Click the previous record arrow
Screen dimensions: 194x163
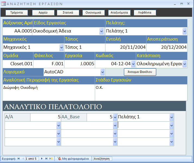(x=23, y=159)
